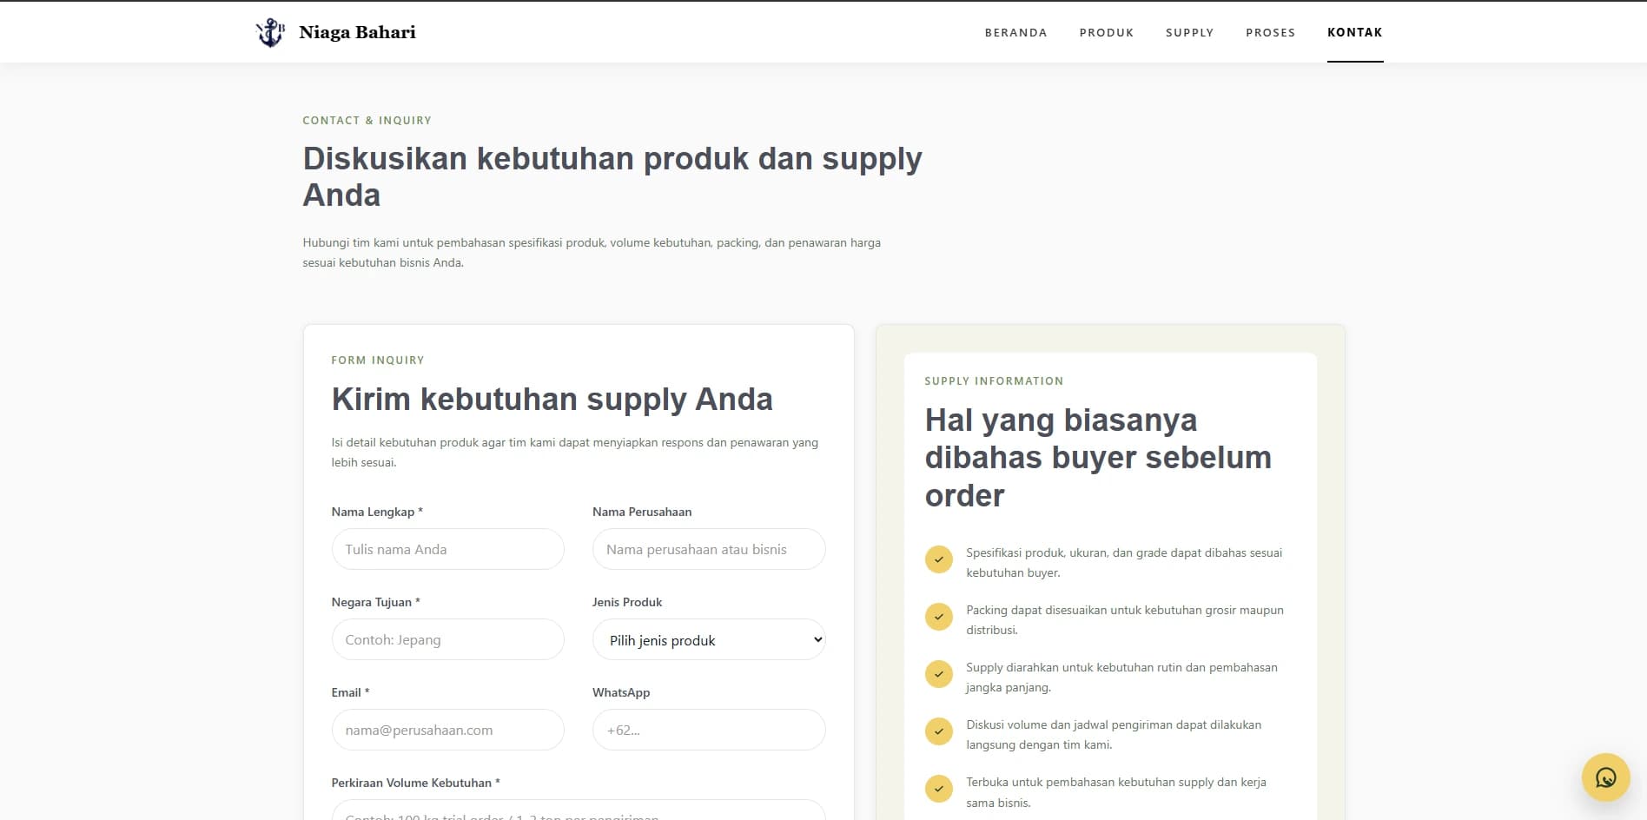Click the text 'Supply diarahkan untuk kebutuhan rutin'
The image size is (1647, 820).
click(x=1121, y=677)
